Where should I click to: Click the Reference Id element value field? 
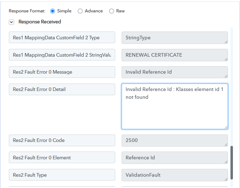click(x=174, y=158)
